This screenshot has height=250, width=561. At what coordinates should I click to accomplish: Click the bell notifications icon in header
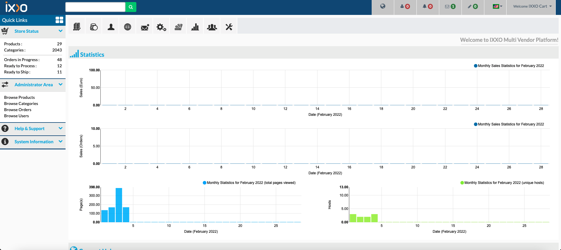click(x=427, y=6)
